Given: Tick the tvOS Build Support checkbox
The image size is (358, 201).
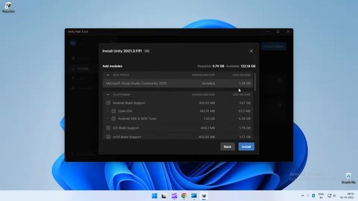Looking at the screenshot, I should [x=108, y=137].
